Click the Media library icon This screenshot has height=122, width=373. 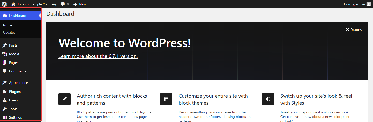pos(5,54)
